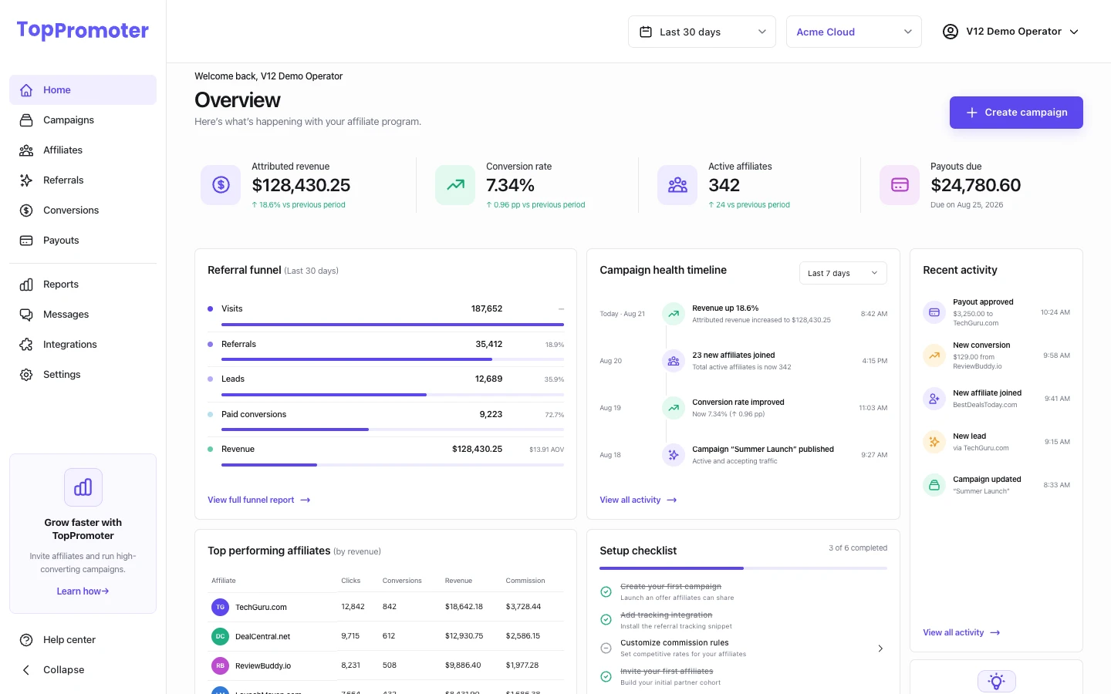Image resolution: width=1111 pixels, height=694 pixels.
Task: Click the Setup checklist progress bar
Action: [743, 568]
